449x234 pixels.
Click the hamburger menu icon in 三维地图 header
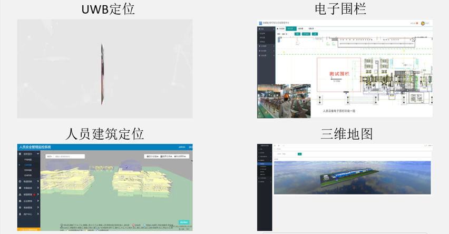[x=275, y=145]
